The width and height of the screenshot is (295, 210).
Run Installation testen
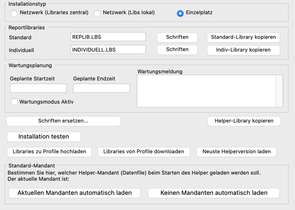44,137
